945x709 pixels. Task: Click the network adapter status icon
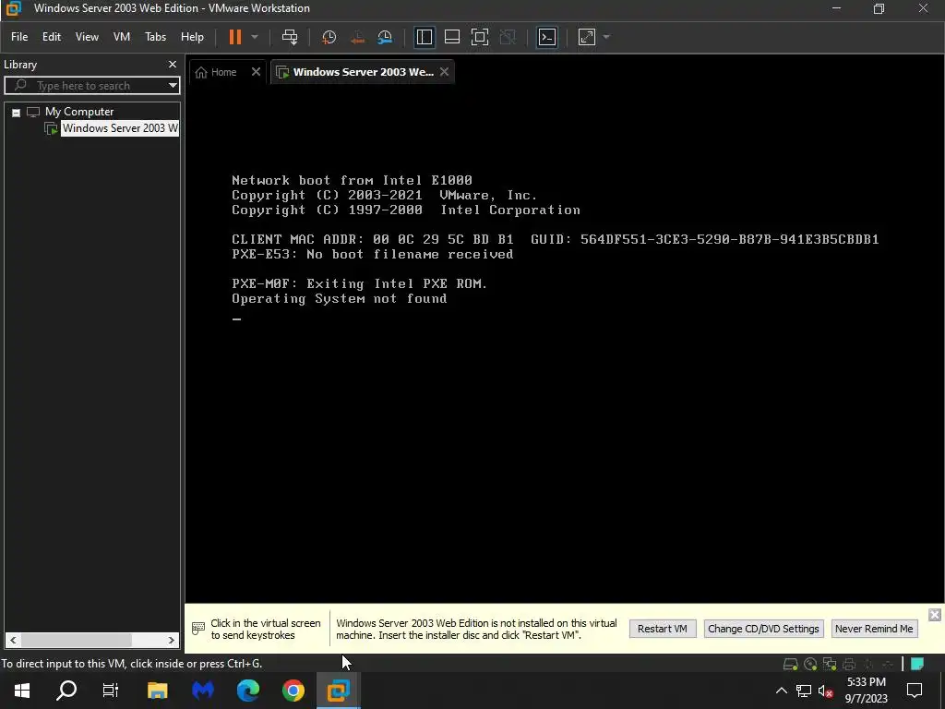(830, 665)
